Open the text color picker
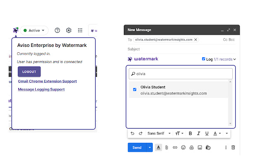 [217, 134]
